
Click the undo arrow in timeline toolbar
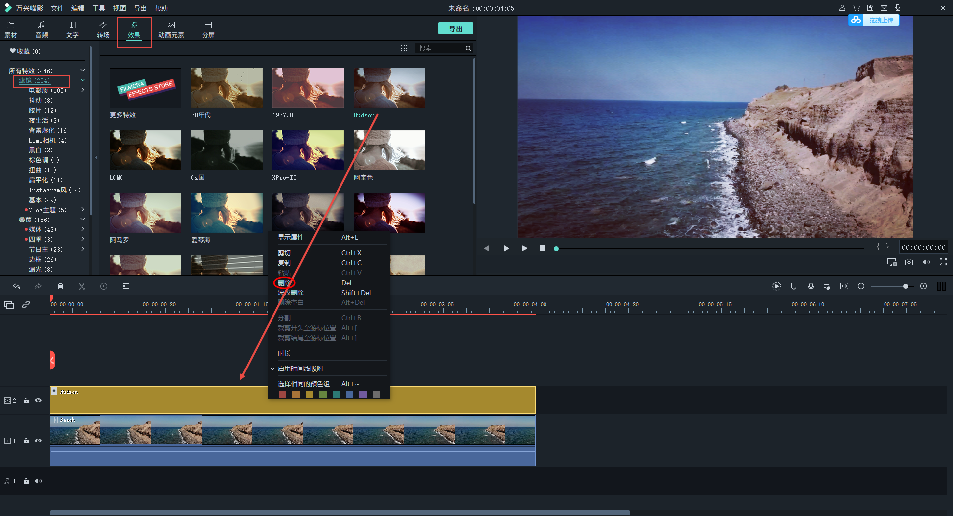click(x=16, y=286)
